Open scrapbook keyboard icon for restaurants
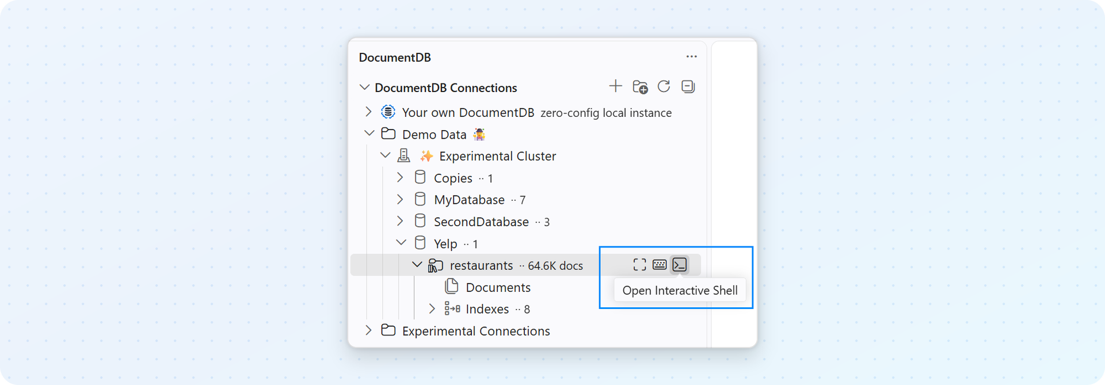1105x385 pixels. coord(660,265)
